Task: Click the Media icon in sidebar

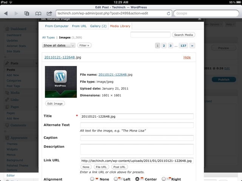Action: tap(7, 93)
